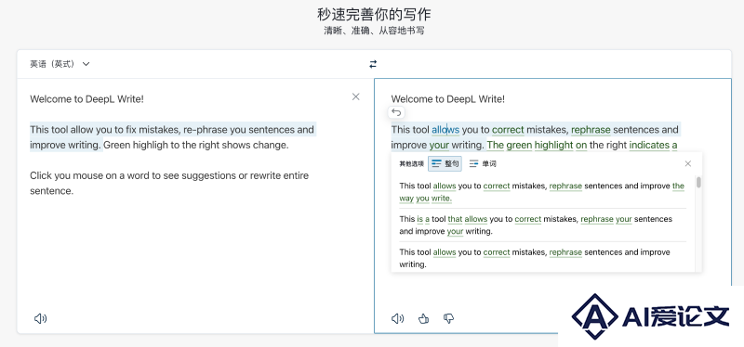Image resolution: width=744 pixels, height=347 pixels.
Task: Click the blue word "allows" in the corrected sentence
Action: click(x=445, y=129)
